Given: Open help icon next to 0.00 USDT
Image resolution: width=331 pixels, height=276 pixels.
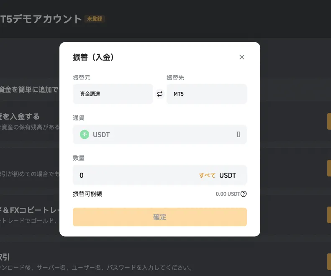Looking at the screenshot, I should tap(244, 194).
